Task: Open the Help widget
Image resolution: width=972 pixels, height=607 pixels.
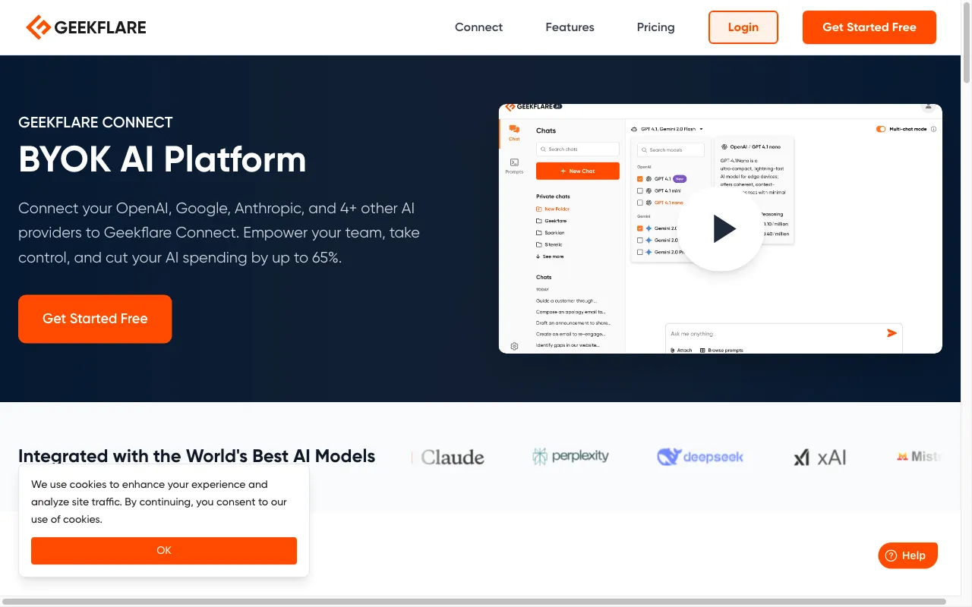Action: coord(908,555)
